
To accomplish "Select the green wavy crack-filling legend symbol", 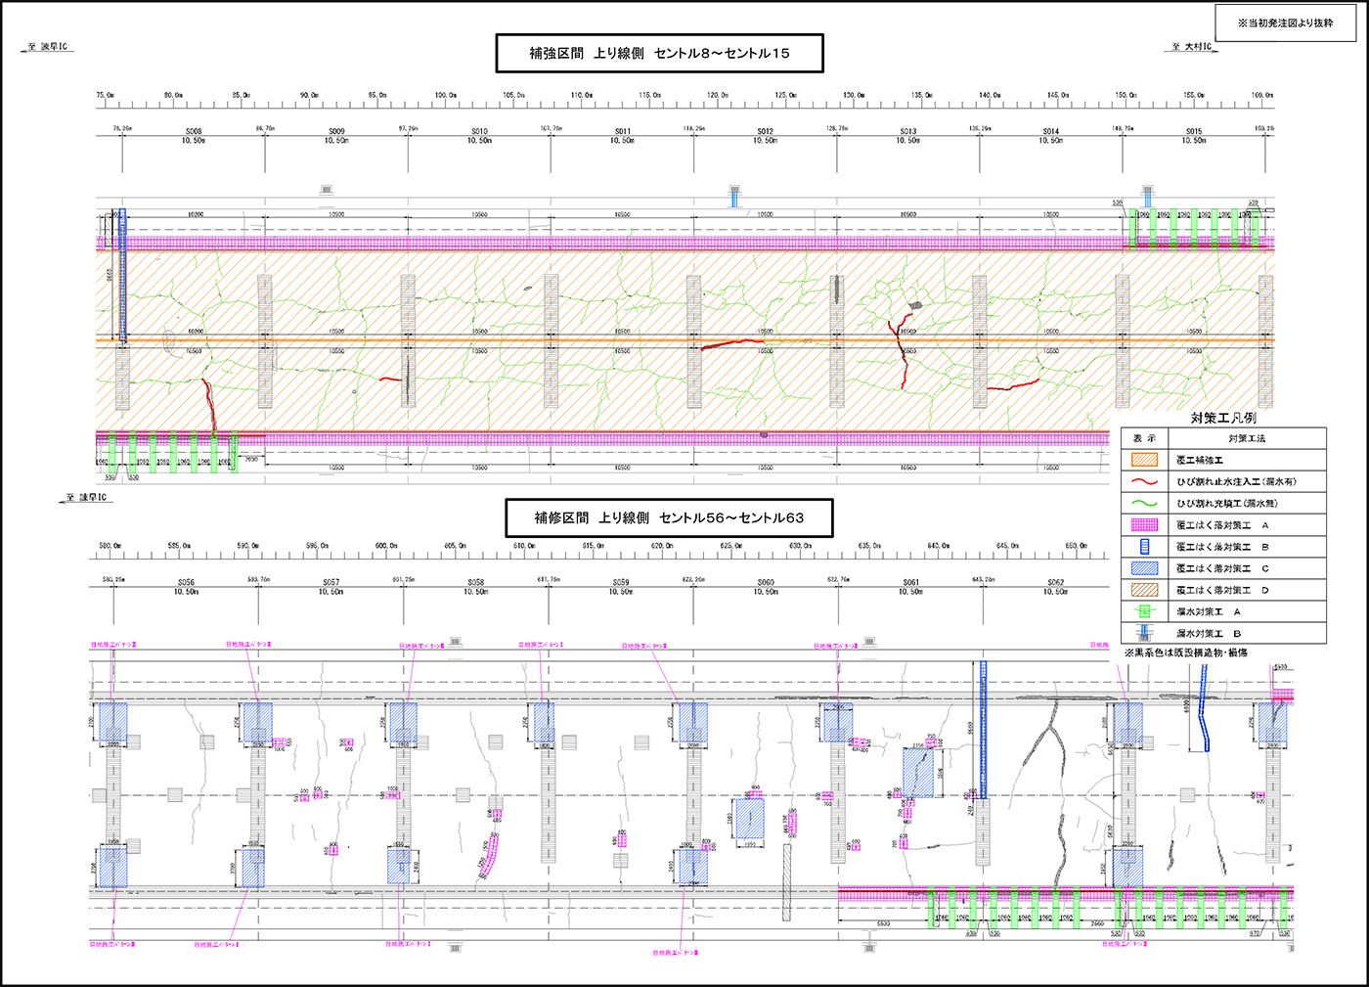I will (1144, 503).
